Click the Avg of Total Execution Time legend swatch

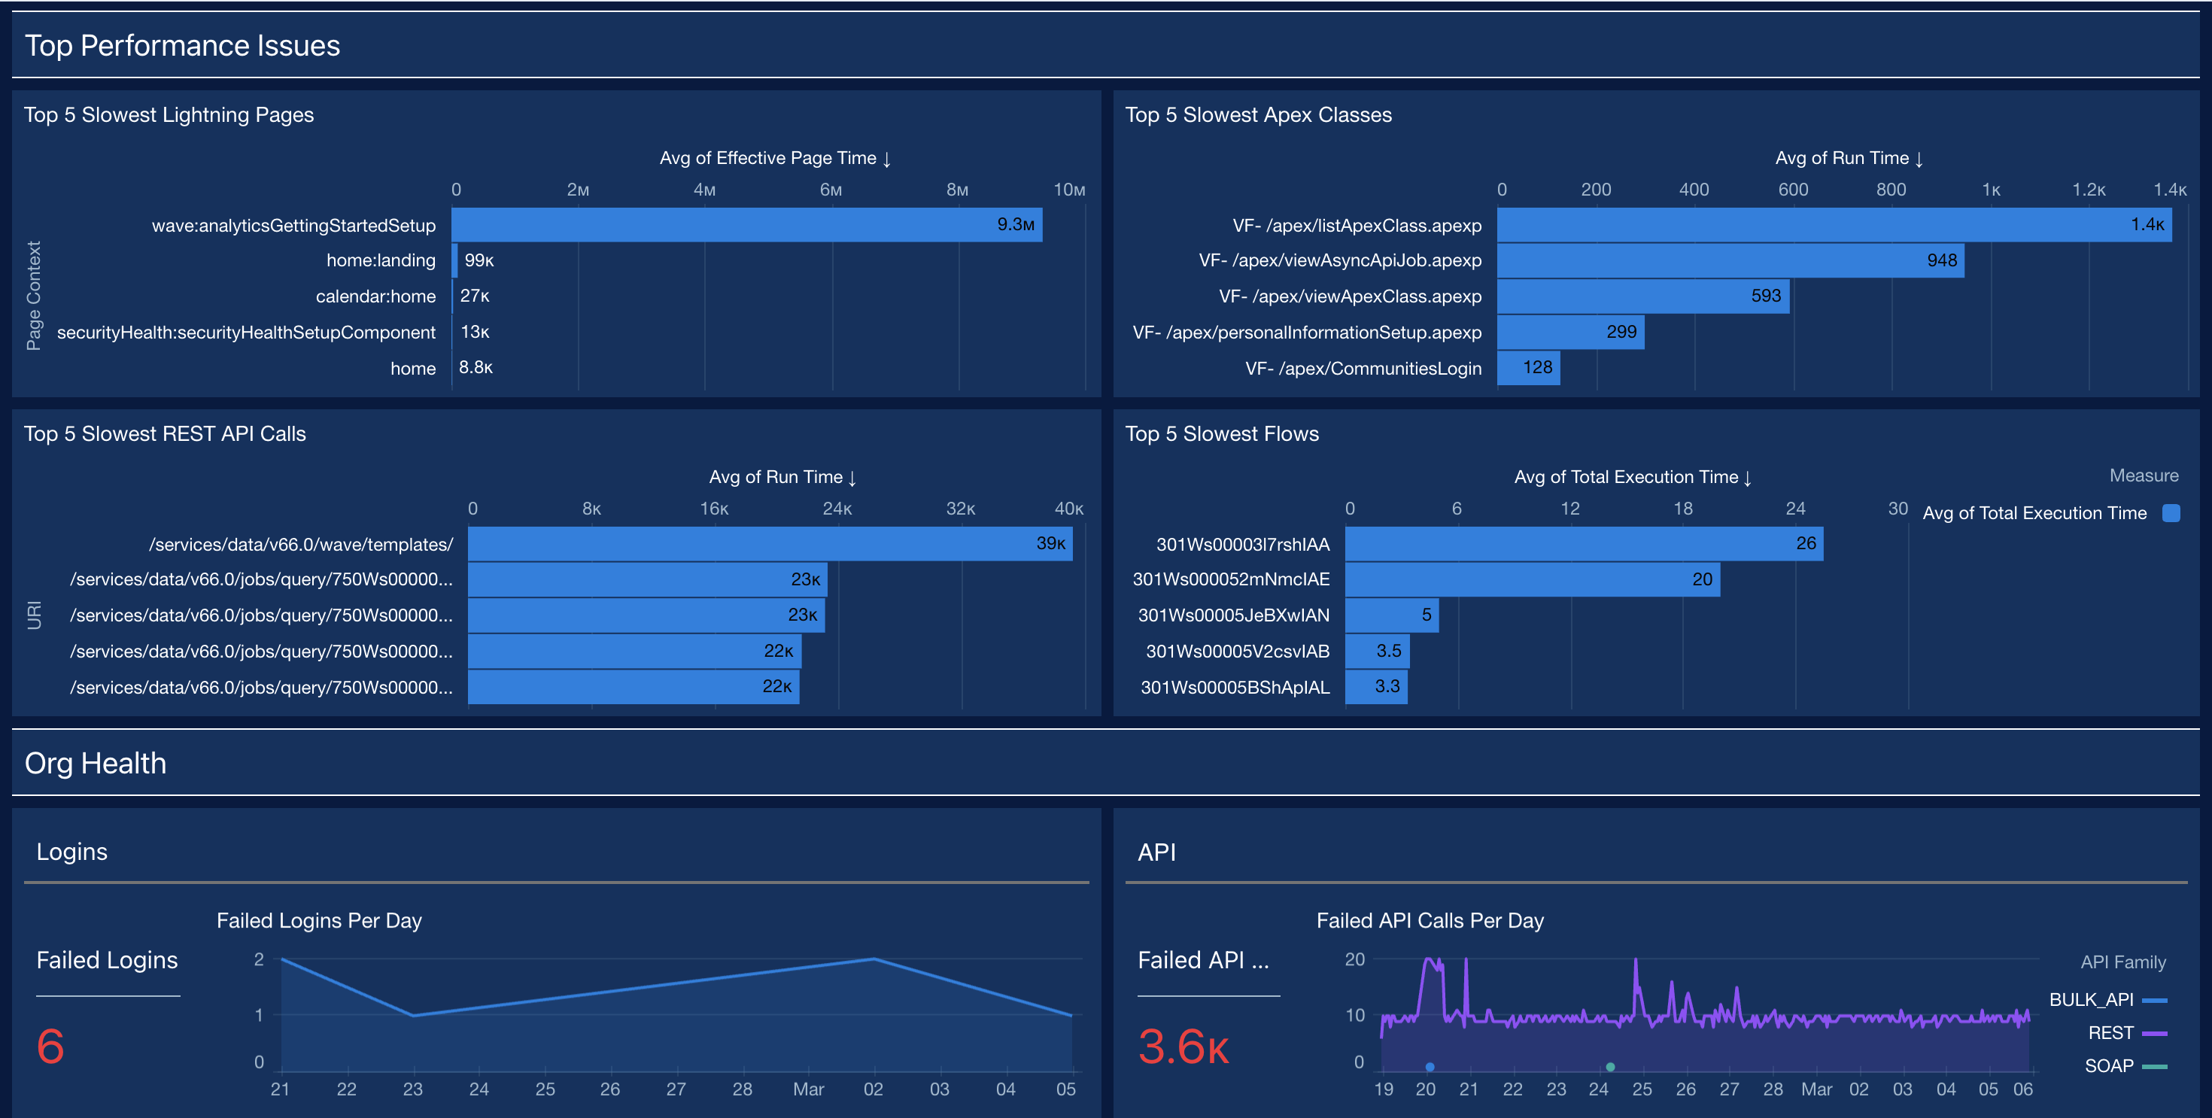[2171, 514]
